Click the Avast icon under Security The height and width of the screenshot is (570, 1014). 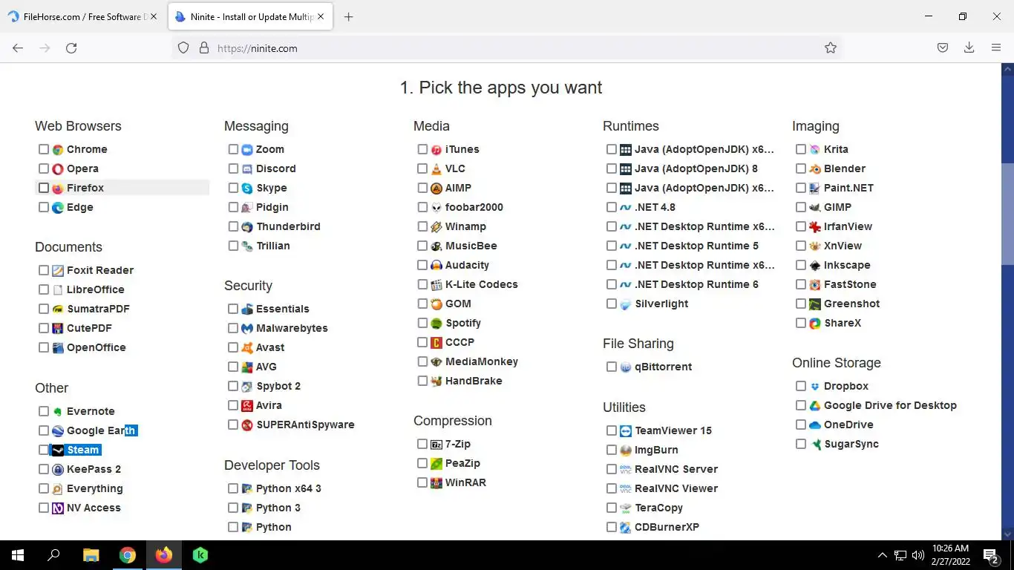click(x=247, y=347)
